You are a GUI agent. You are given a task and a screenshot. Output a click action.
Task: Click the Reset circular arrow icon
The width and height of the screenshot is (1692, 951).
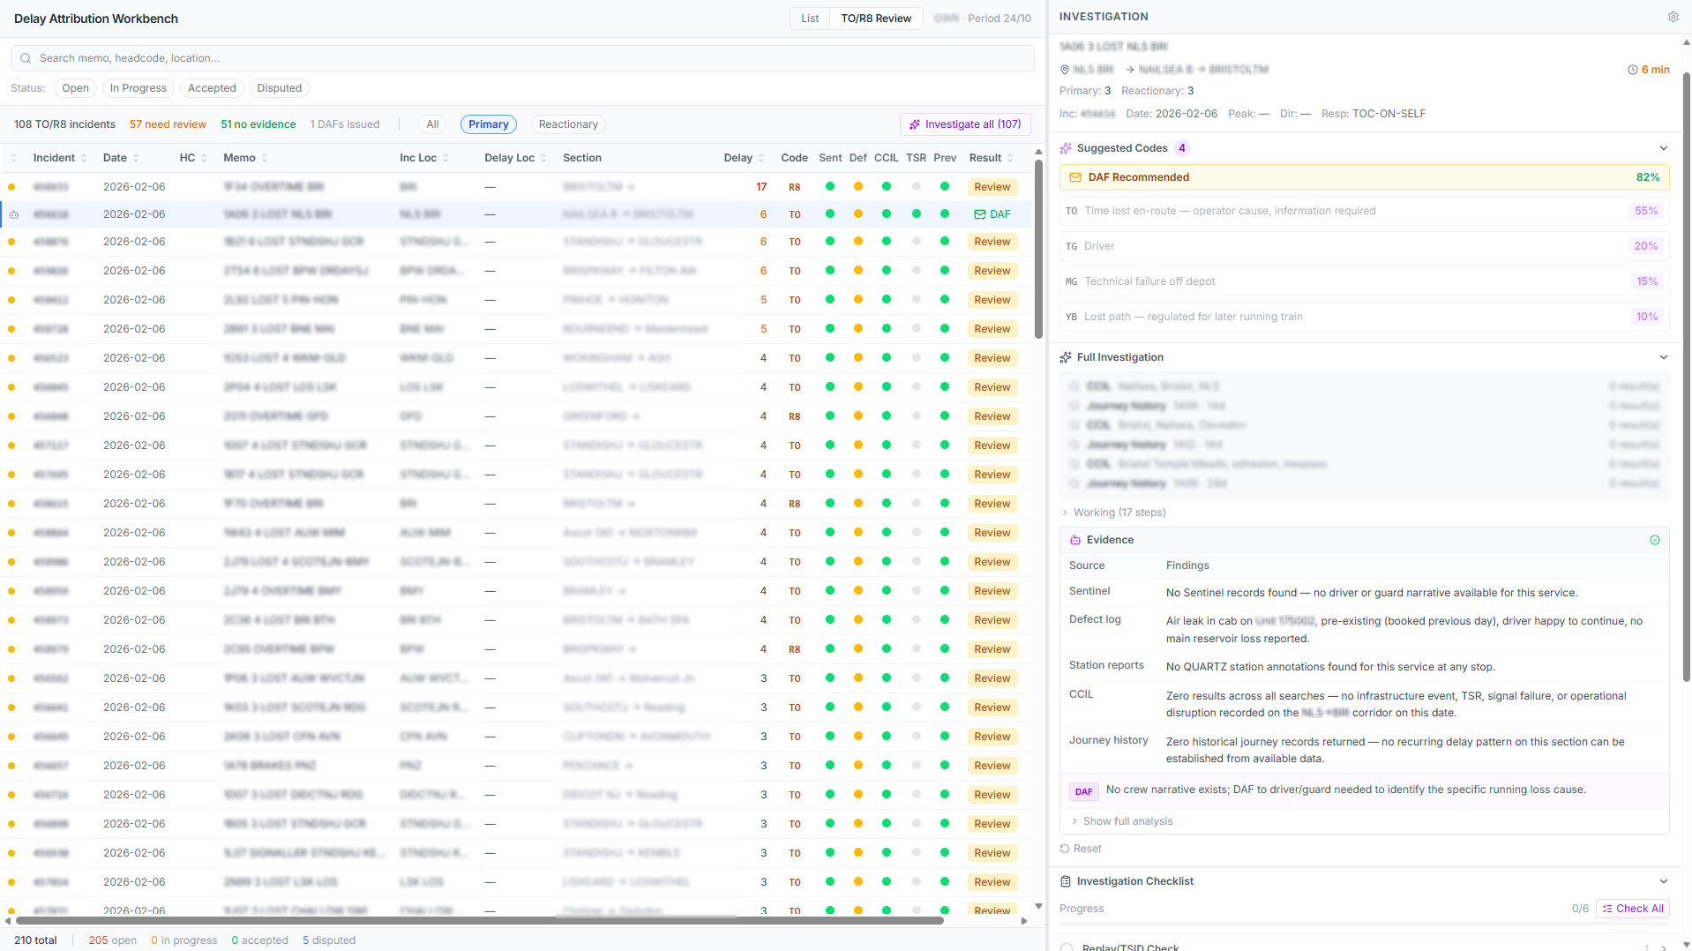point(1065,849)
